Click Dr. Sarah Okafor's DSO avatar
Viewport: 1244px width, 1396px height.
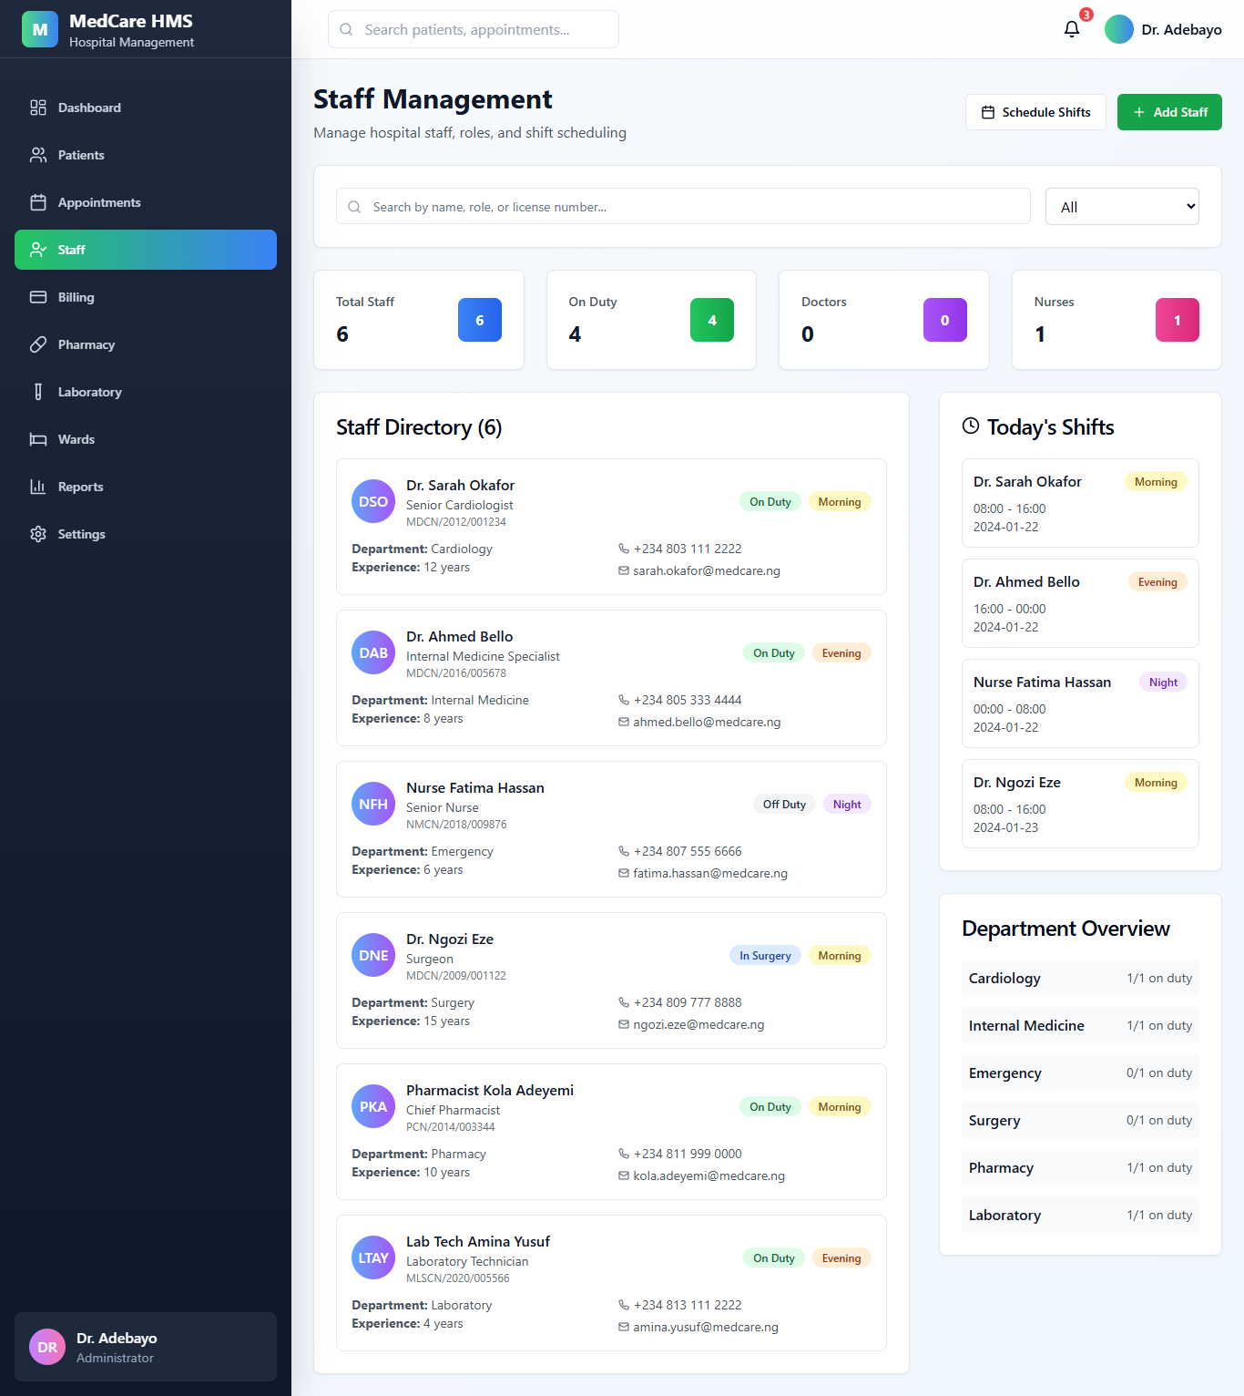373,501
